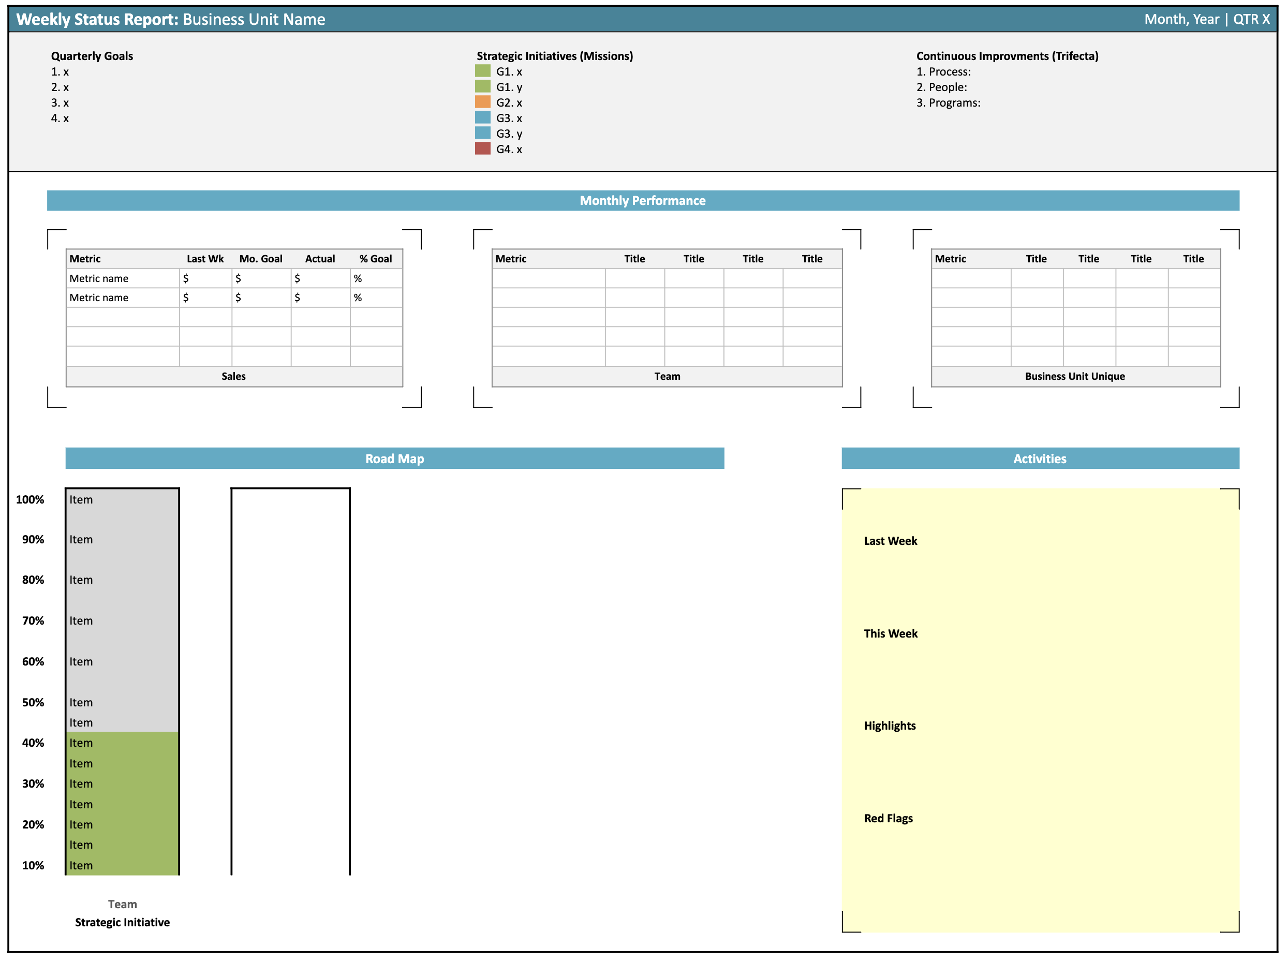The width and height of the screenshot is (1287, 962).
Task: Select the 'G2. x' initiative label
Action: point(509,102)
